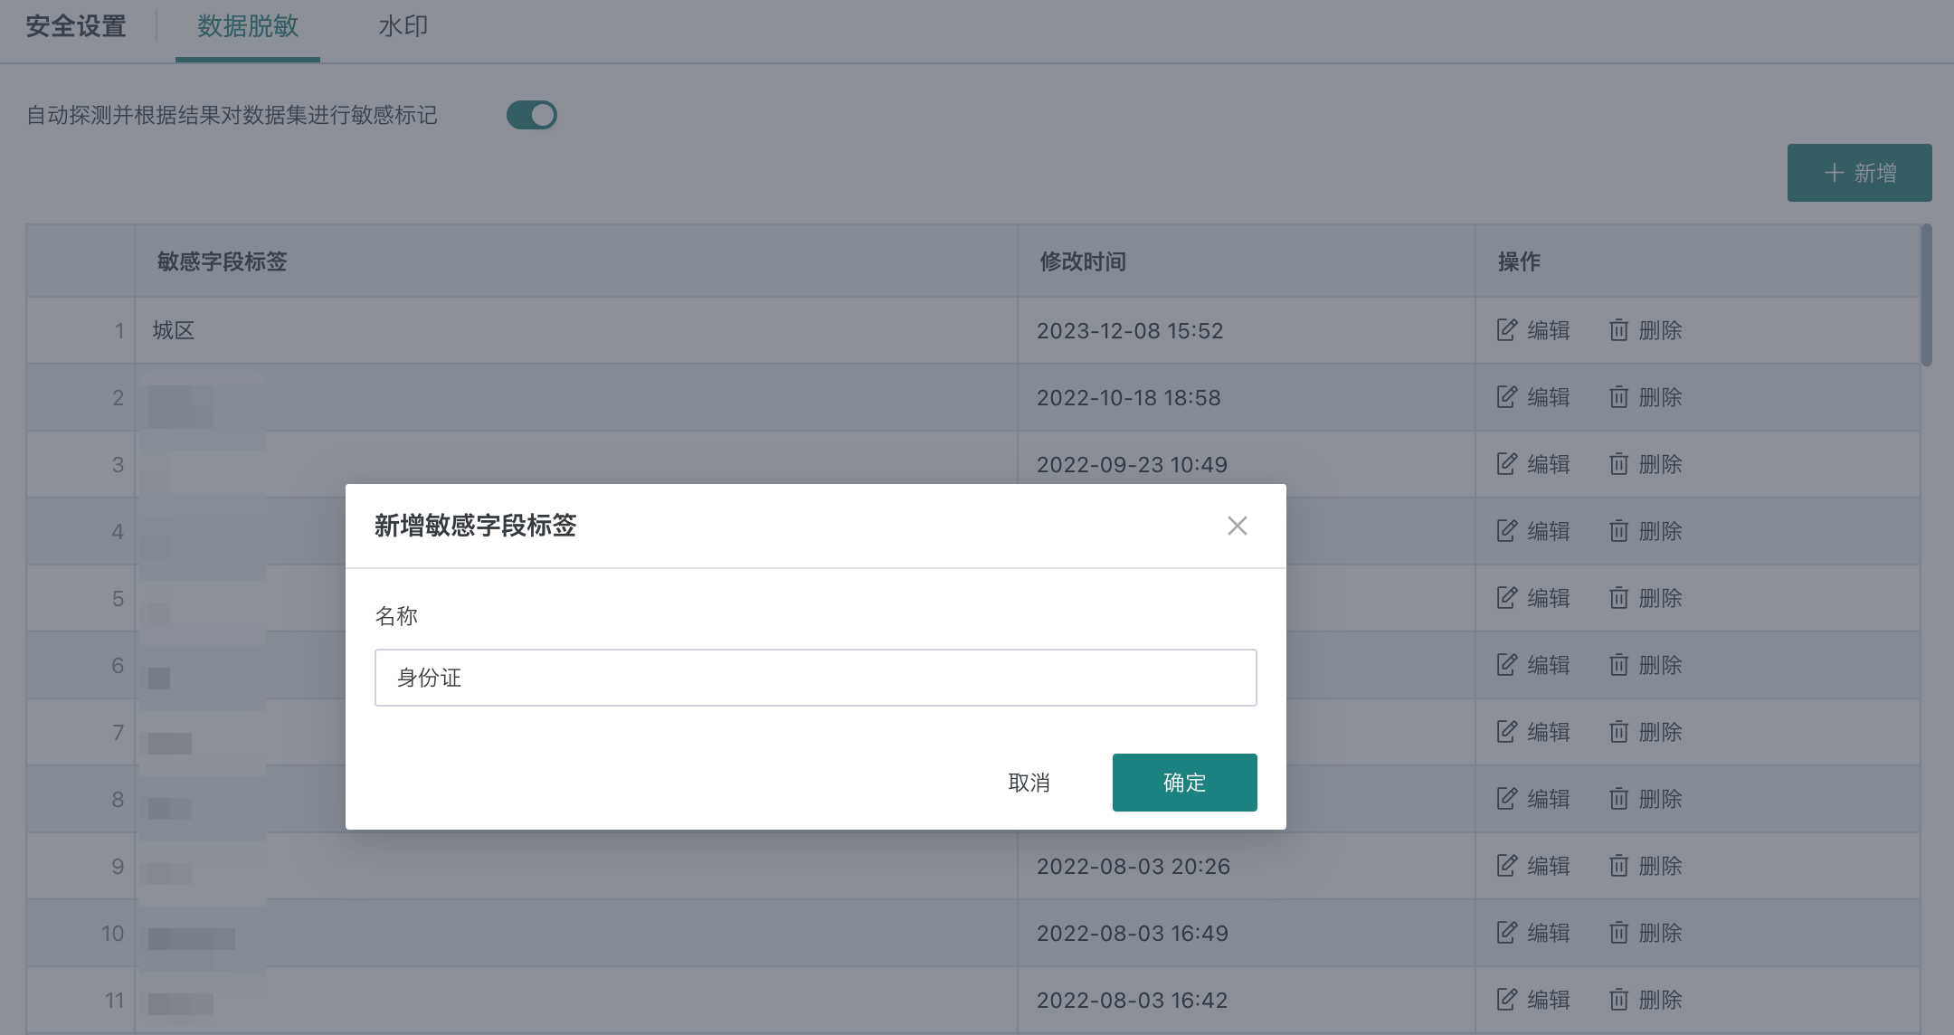Switch to the 水印 tab
Image resolution: width=1954 pixels, height=1035 pixels.
pyautogui.click(x=403, y=26)
